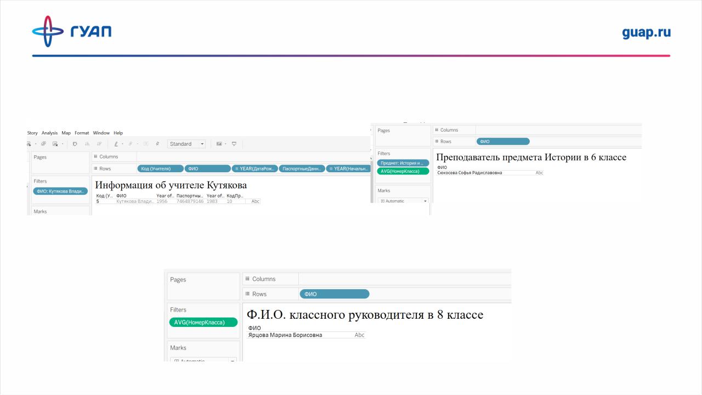Open the guap.ru link
The image size is (702, 395).
[x=646, y=32]
